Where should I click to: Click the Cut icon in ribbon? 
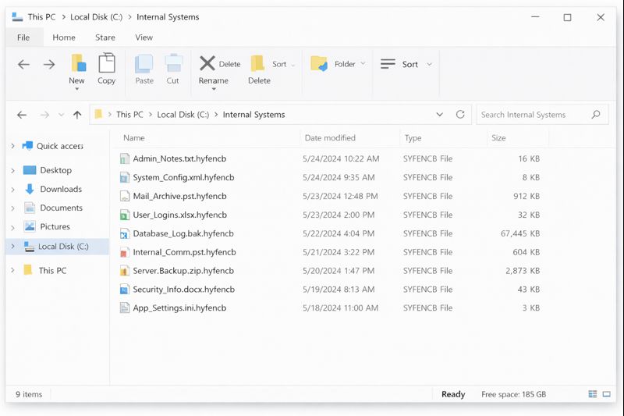tap(173, 64)
